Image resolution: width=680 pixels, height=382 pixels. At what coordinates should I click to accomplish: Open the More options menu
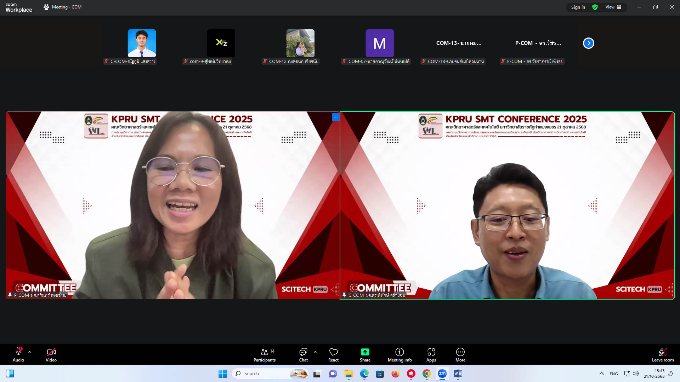coord(460,355)
